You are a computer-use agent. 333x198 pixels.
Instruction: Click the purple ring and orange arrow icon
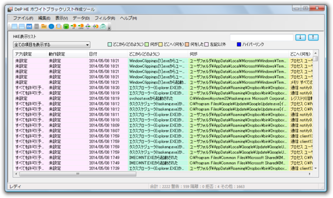point(96,27)
